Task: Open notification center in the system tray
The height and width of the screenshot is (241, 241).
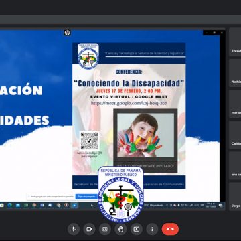Action: 221,205
